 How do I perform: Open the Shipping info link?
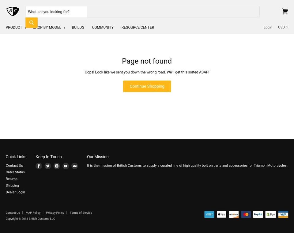coord(12,185)
